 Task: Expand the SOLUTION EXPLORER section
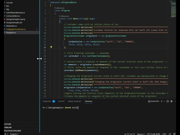pyautogui.click(x=21, y=131)
